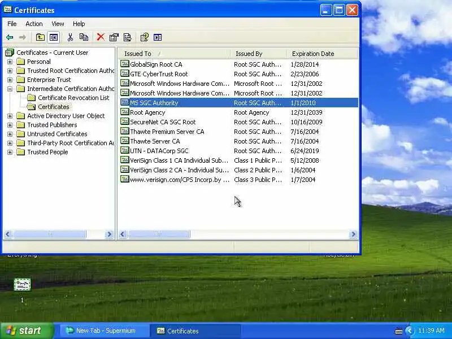Click the 11:39 AM taskbar clock
The image size is (452, 339).
[431, 331]
